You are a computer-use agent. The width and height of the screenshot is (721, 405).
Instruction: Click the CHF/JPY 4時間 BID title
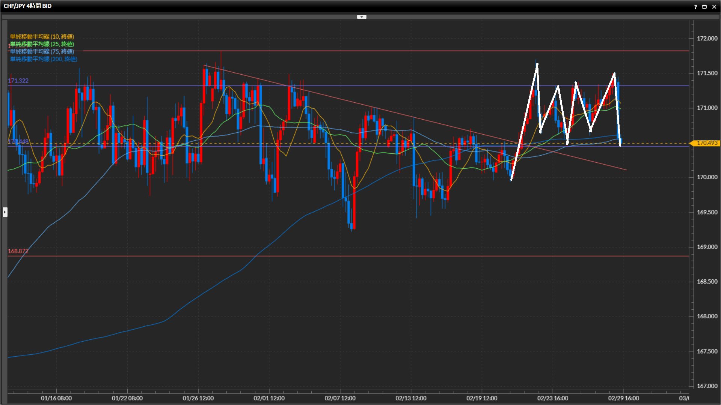(27, 6)
